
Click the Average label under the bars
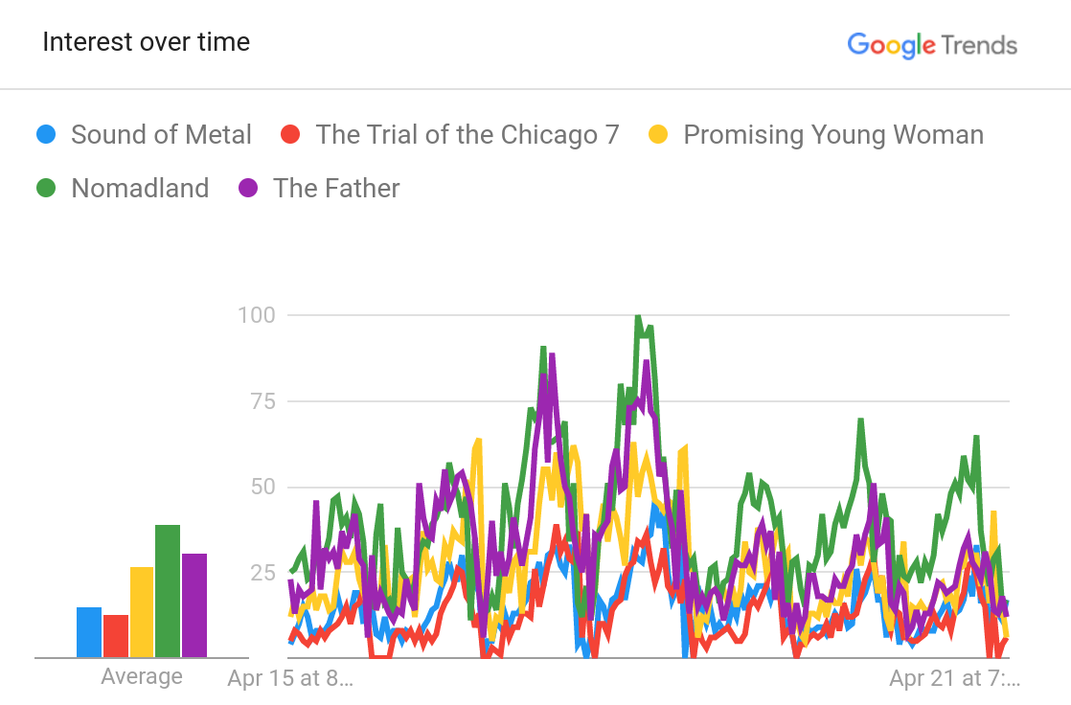(x=142, y=676)
